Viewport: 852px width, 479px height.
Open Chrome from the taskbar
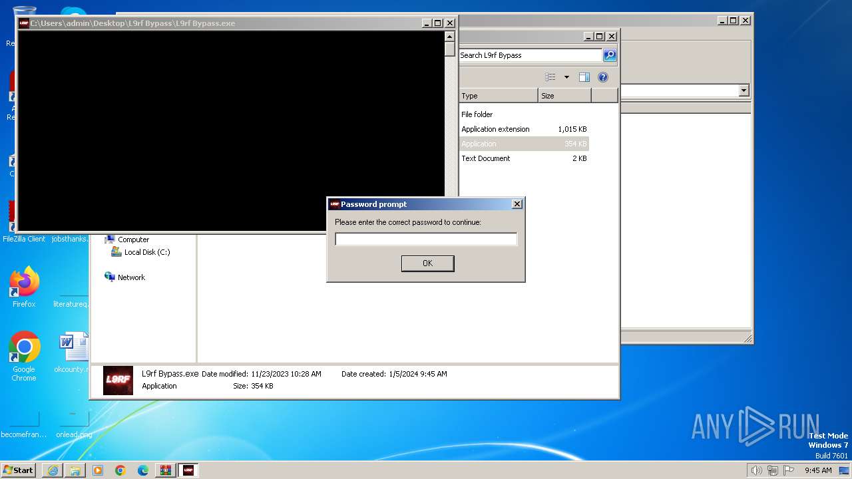120,470
